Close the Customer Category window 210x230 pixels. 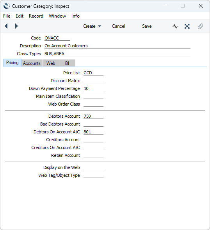click(201, 6)
